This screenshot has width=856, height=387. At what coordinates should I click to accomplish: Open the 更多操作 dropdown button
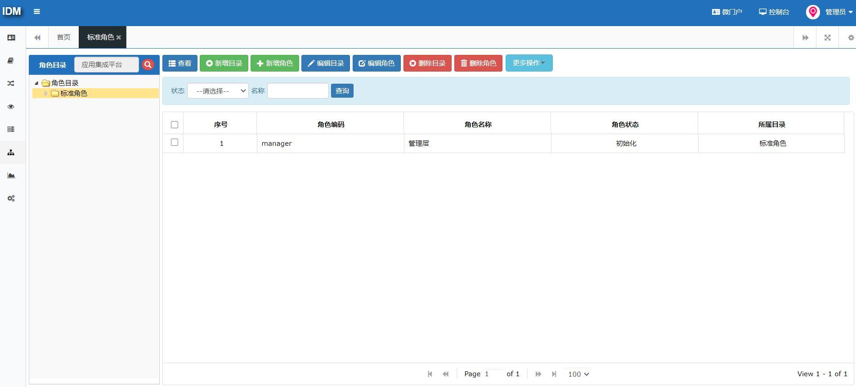(529, 63)
